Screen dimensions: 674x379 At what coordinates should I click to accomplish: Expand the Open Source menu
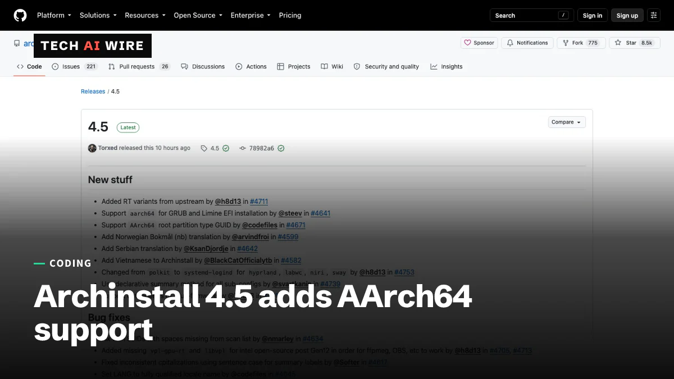(x=198, y=15)
